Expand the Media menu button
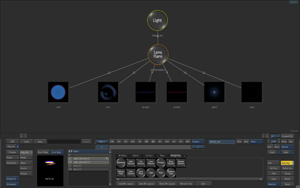 pos(26,157)
